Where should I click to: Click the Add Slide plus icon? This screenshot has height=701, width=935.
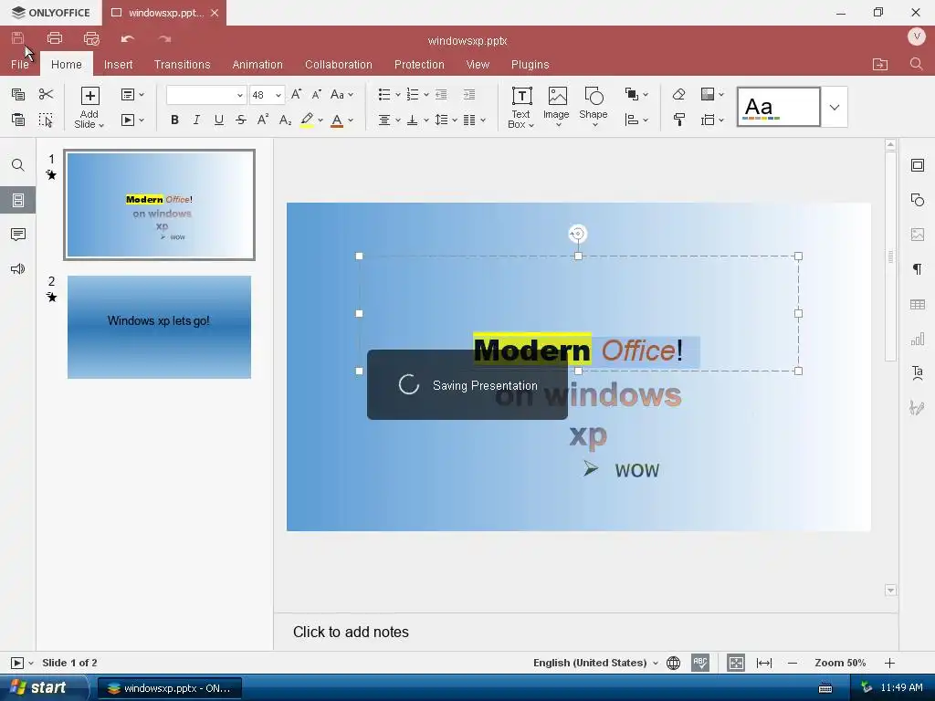[x=90, y=96]
